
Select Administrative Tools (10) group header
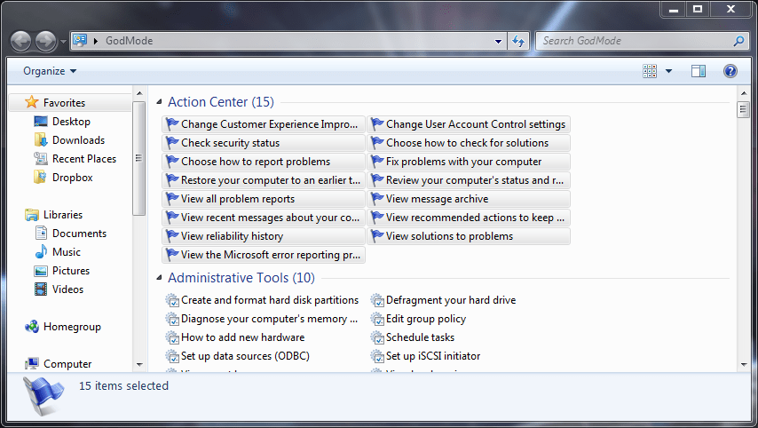241,278
